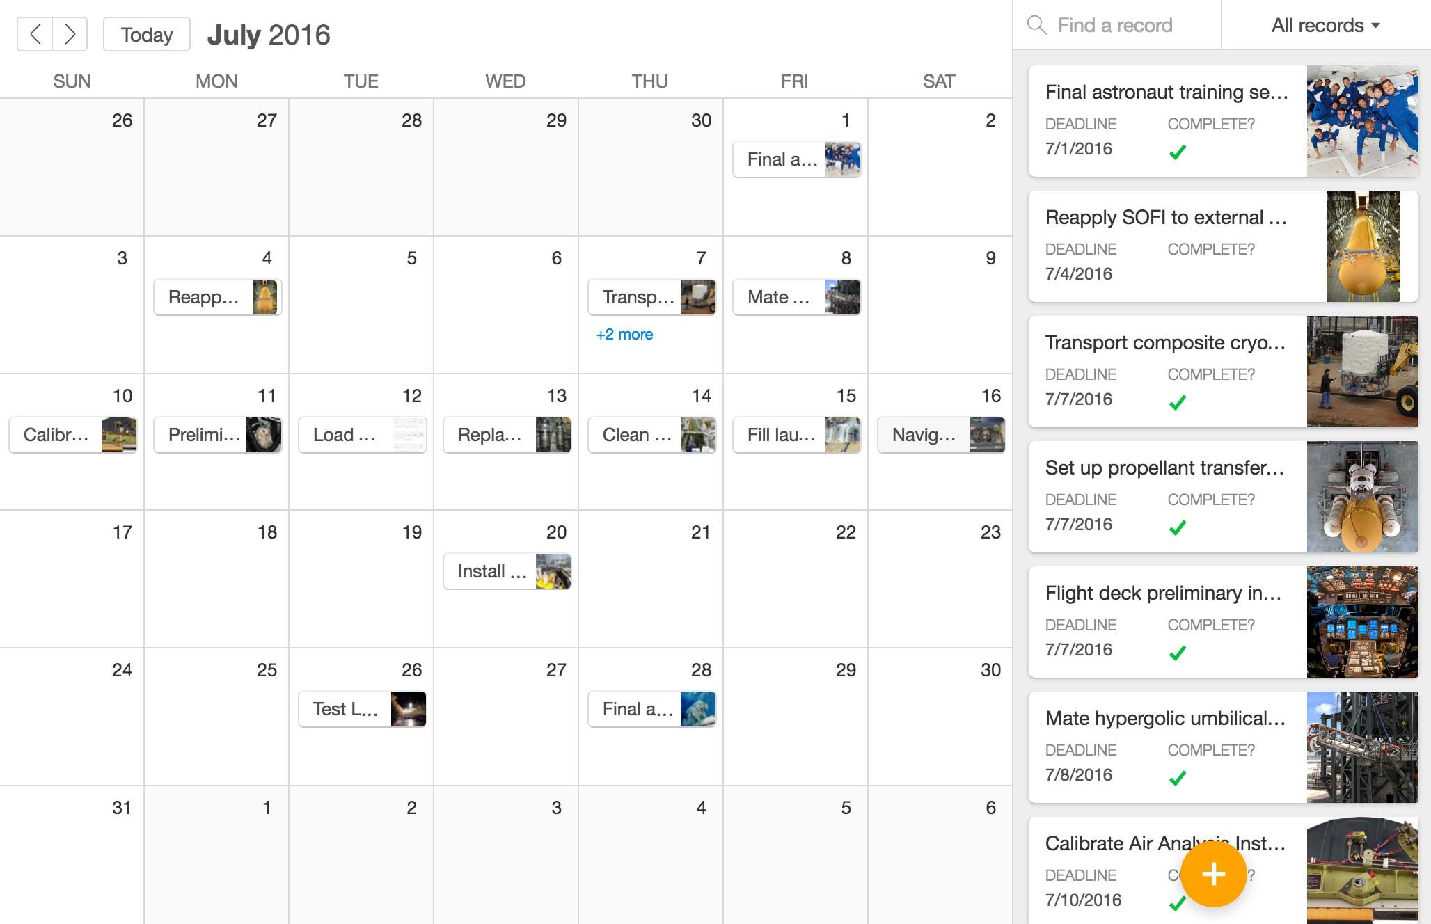Viewport: 1431px width, 924px height.
Task: Toggle complete checkmark for Transport composite cryo
Action: (x=1178, y=401)
